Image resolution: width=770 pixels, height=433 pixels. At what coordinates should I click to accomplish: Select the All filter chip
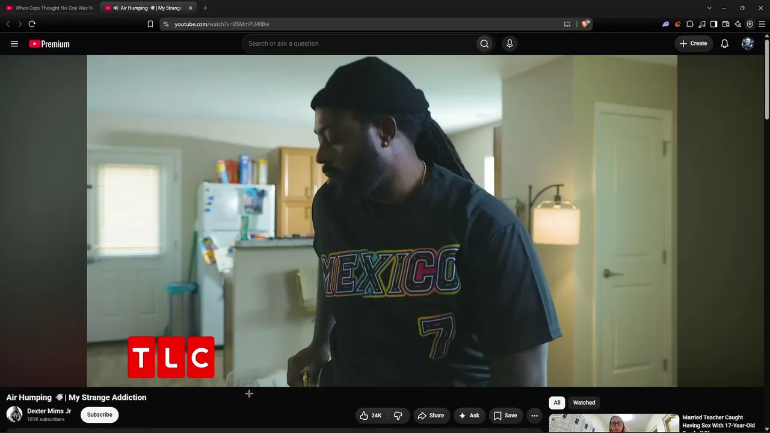click(x=557, y=402)
